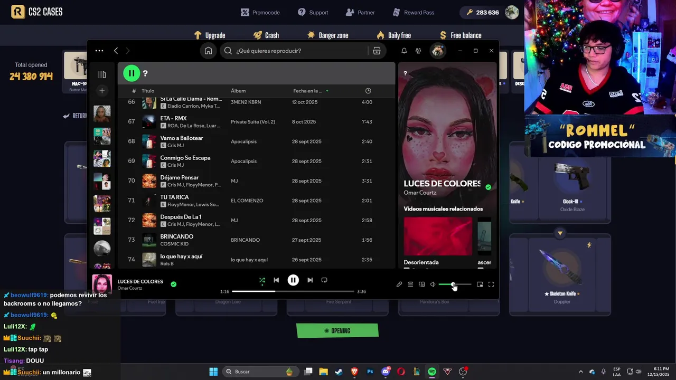Open the Promocode link on CS2 Cases
Screen dimensions: 676x380
pos(260,12)
